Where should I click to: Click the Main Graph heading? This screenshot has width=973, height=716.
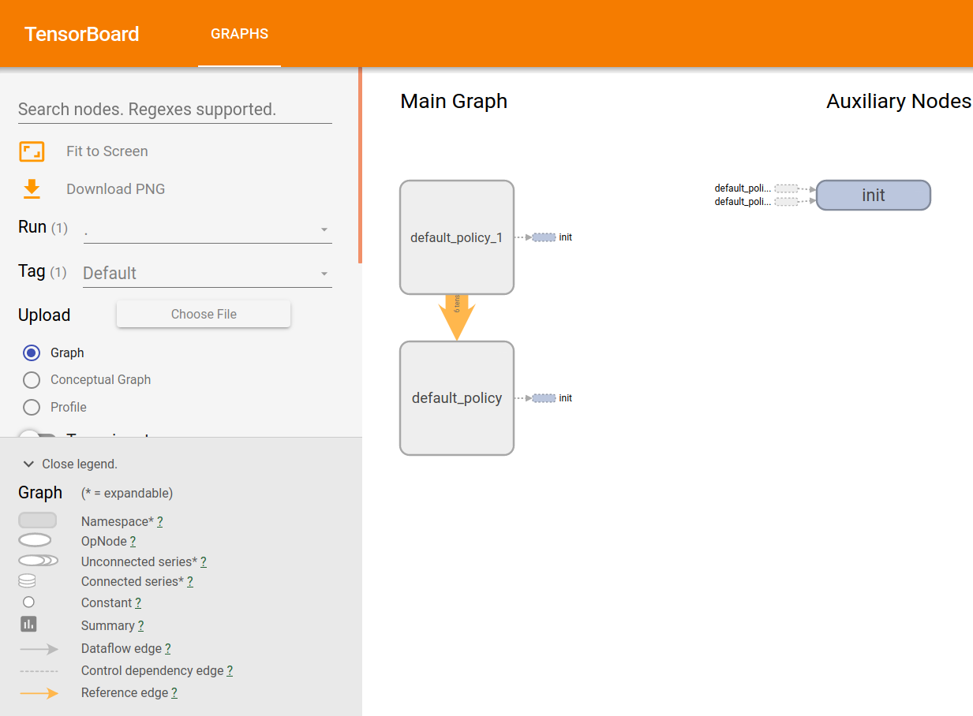(x=454, y=102)
